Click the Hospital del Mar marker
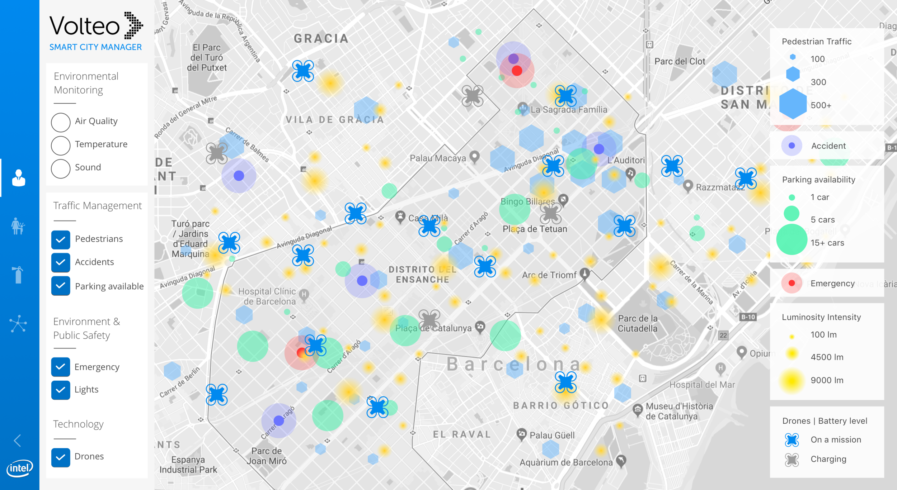 pyautogui.click(x=720, y=368)
